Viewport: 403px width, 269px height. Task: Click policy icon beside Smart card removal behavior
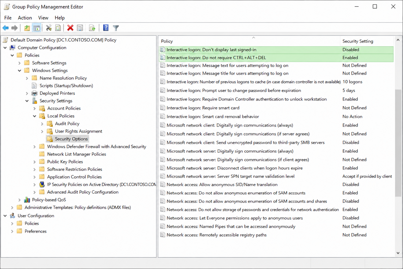click(x=163, y=116)
